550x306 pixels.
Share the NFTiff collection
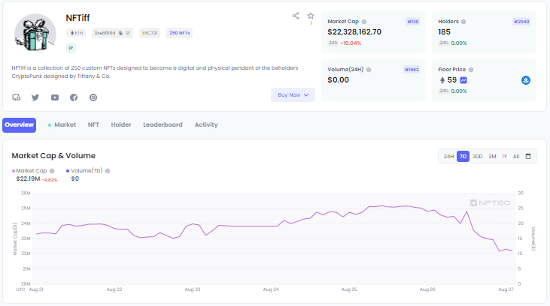pos(296,16)
